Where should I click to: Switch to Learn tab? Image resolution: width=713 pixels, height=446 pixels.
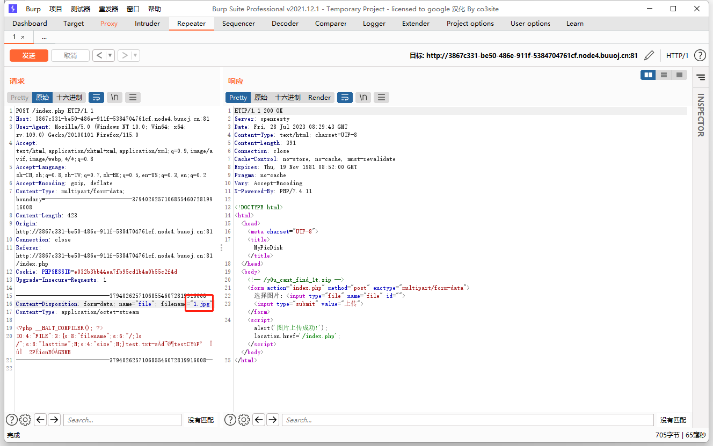click(x=574, y=24)
